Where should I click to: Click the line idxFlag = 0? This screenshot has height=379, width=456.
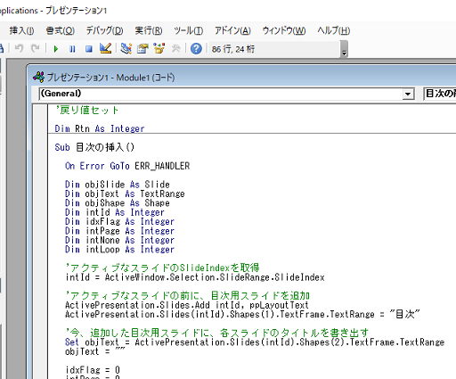click(x=93, y=370)
